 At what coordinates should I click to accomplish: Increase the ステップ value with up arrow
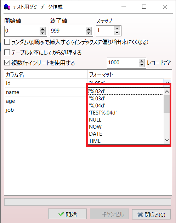(x=117, y=29)
